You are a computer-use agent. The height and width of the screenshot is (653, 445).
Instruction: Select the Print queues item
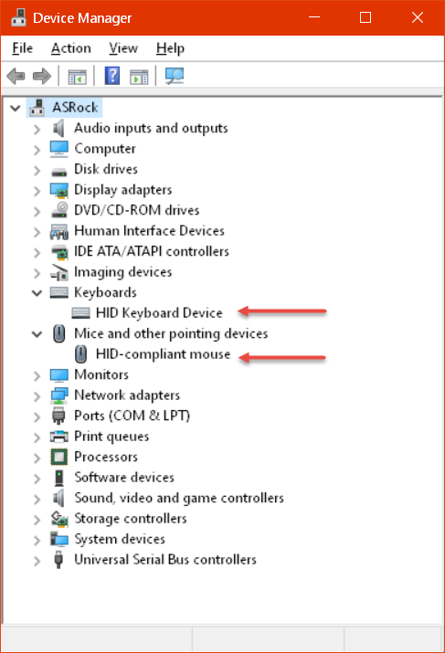111,437
